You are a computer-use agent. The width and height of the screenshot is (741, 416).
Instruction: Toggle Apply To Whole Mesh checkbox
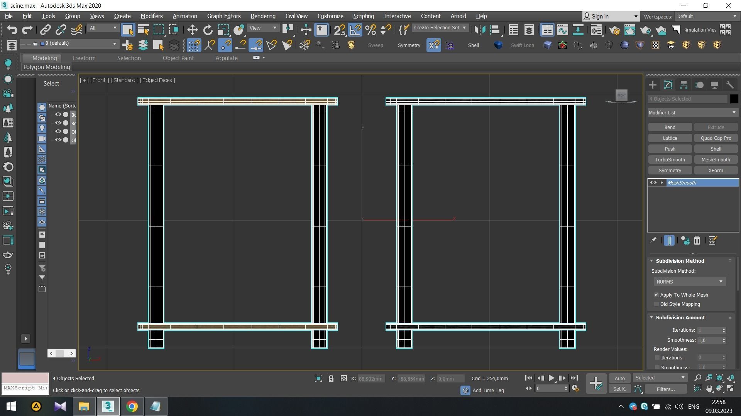[656, 295]
